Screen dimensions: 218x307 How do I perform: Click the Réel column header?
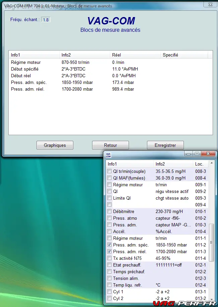tap(135, 55)
